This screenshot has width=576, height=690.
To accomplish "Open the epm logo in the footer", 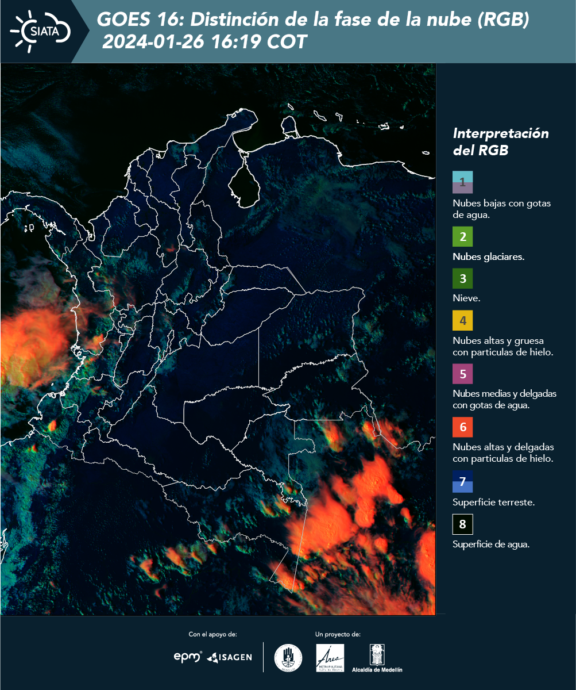I will pos(188,657).
